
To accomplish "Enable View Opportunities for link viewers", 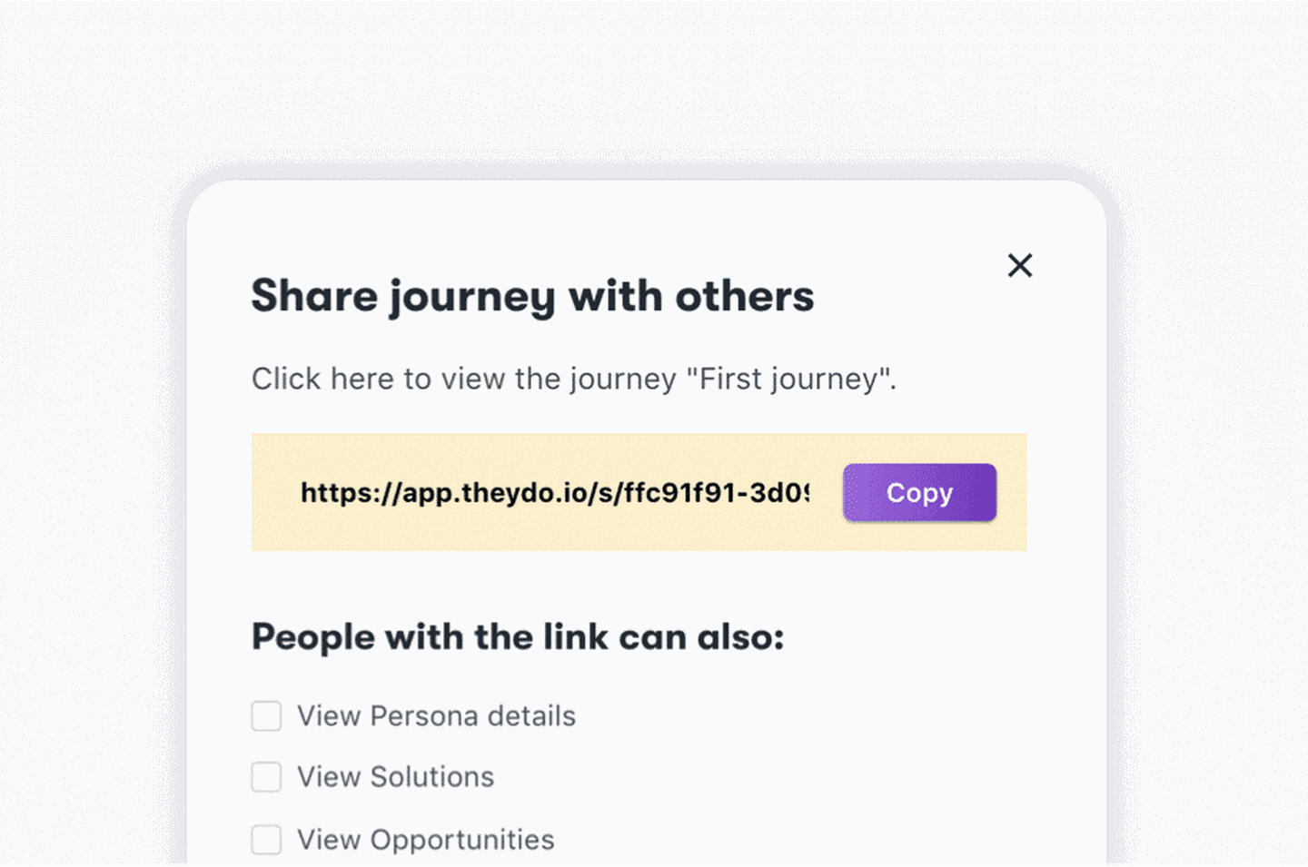I will (x=265, y=839).
